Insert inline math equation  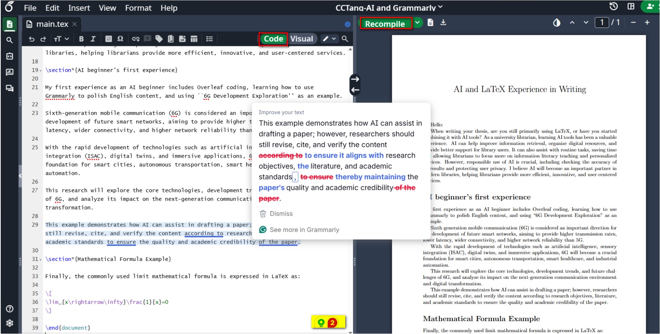(108, 39)
